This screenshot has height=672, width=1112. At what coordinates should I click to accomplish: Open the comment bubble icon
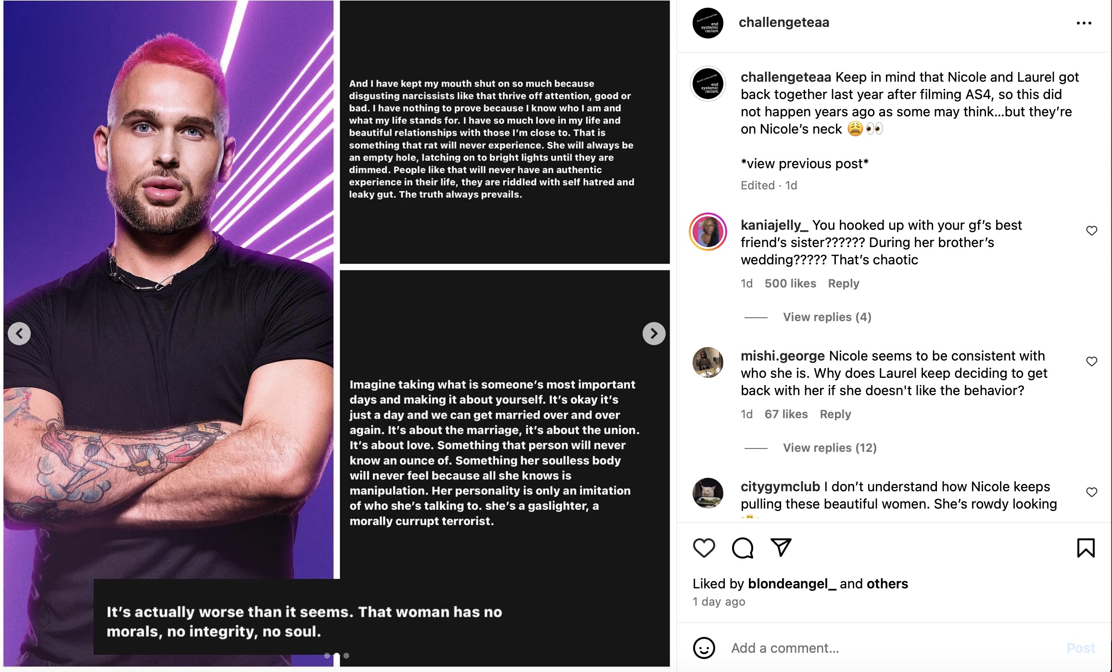742,548
